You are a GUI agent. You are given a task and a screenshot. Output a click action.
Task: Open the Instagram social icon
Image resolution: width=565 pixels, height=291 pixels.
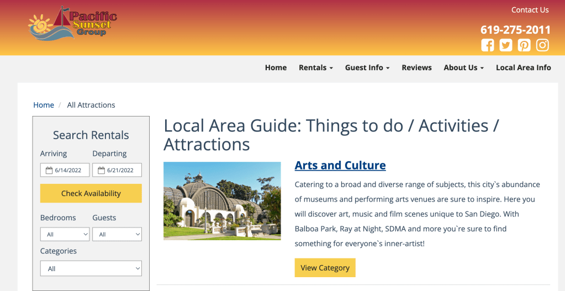542,45
